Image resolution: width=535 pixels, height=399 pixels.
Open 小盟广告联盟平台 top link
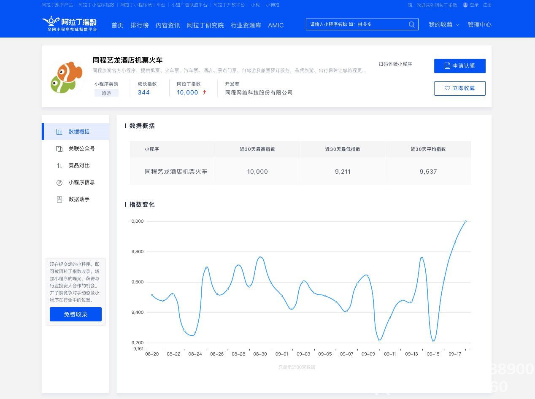point(189,5)
